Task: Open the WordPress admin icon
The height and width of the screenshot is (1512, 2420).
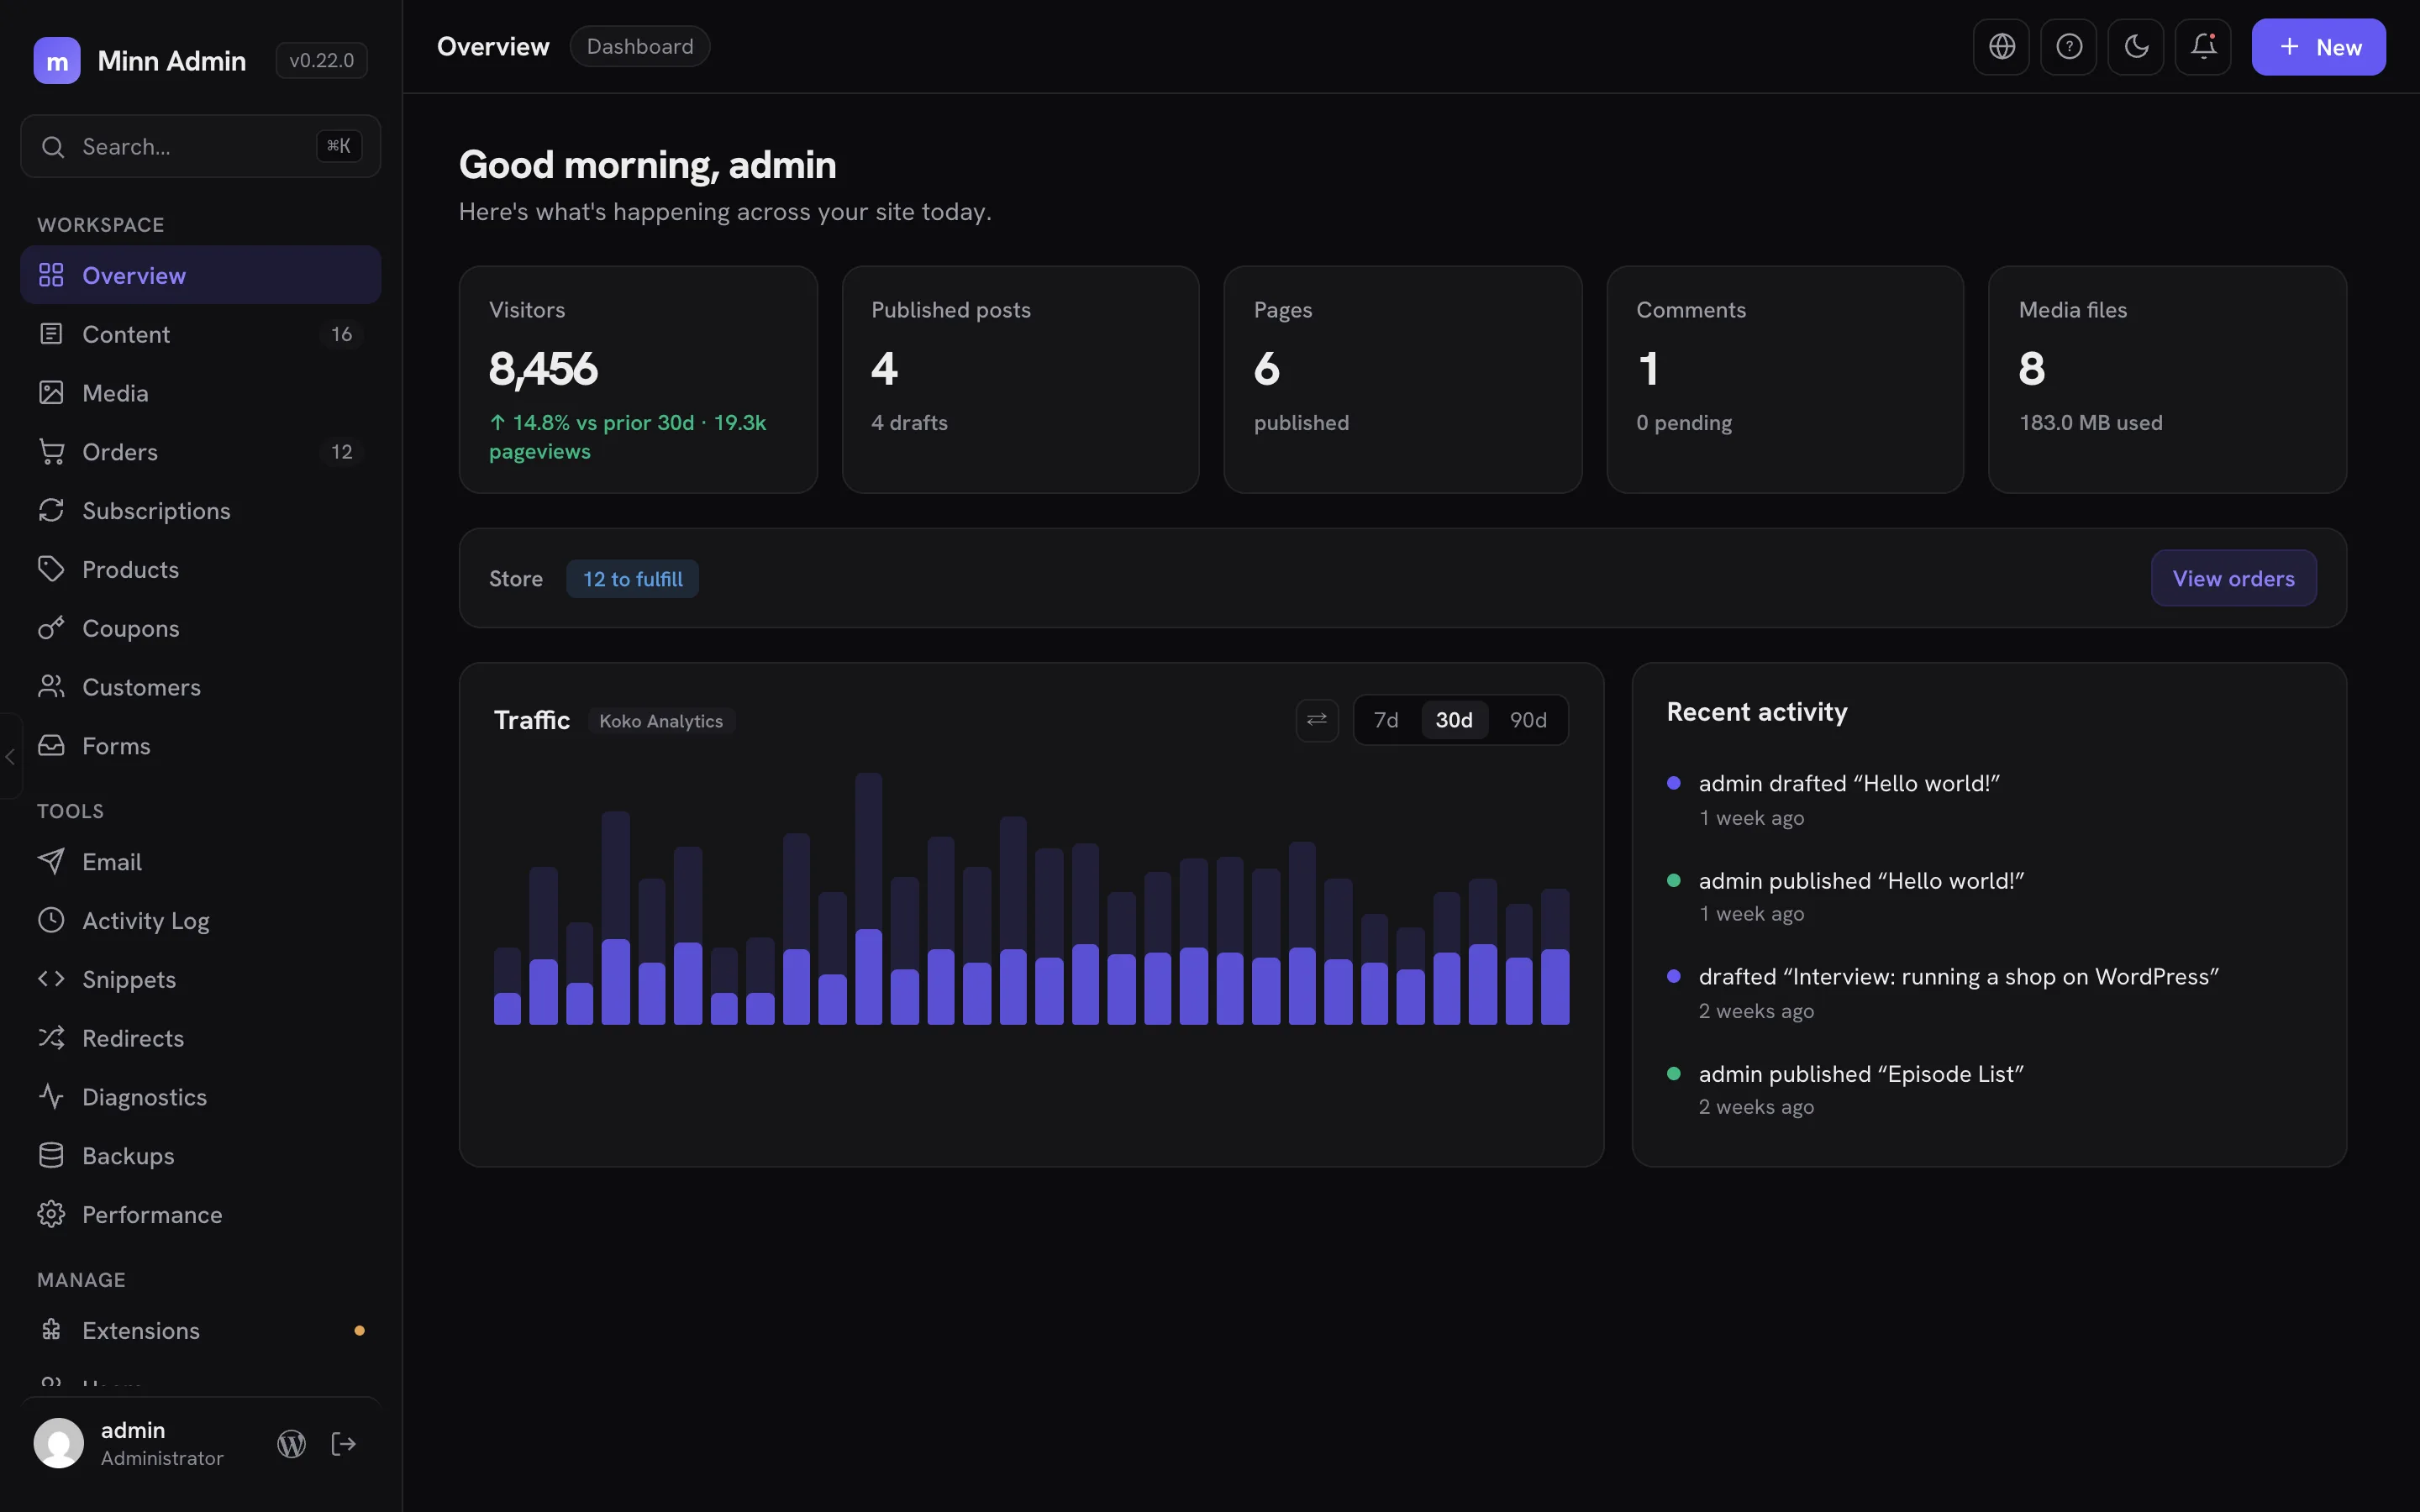Action: pyautogui.click(x=291, y=1444)
